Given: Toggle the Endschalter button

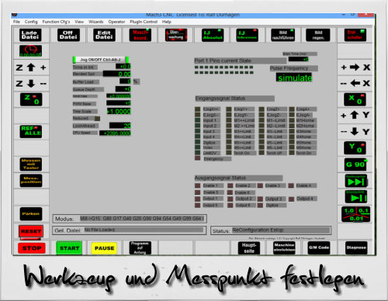Looking at the screenshot, I should coord(355,35).
